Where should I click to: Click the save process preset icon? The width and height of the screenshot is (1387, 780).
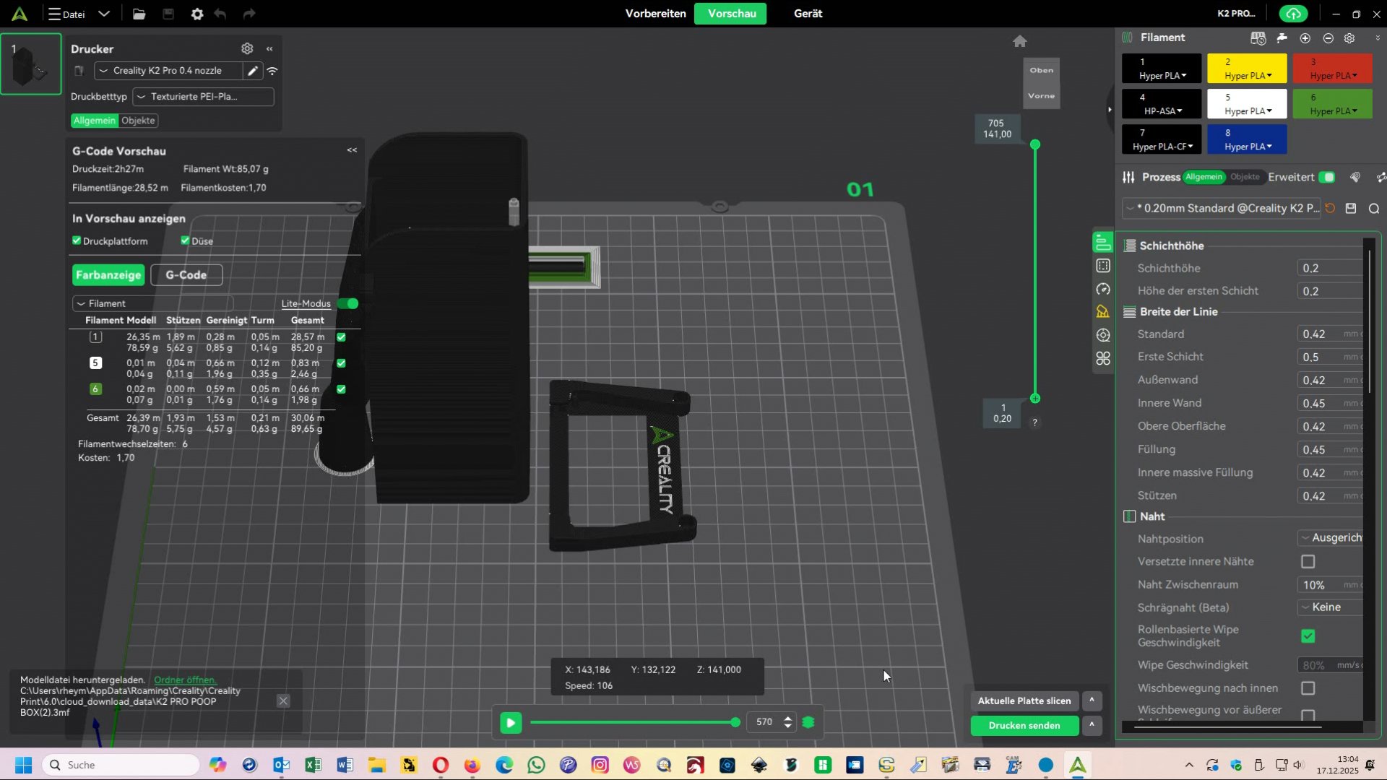1351,208
